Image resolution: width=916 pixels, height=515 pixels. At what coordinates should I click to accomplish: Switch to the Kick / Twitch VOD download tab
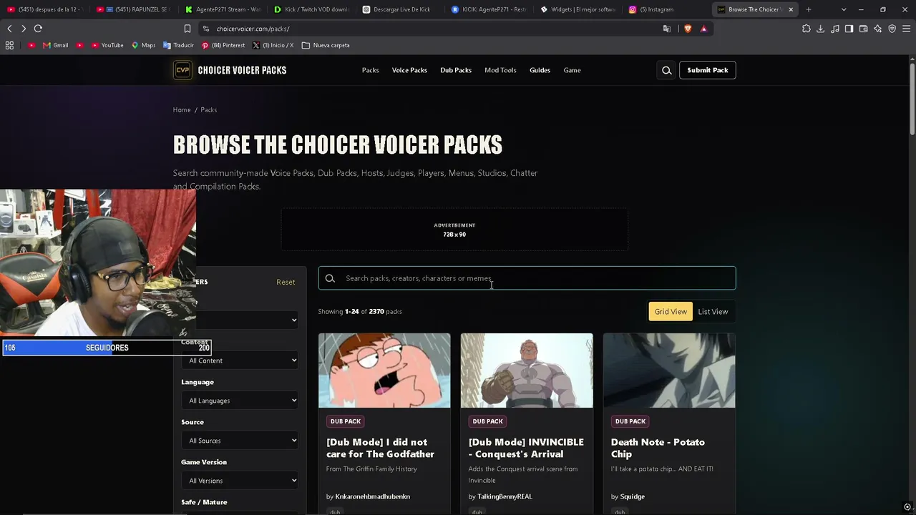[311, 9]
